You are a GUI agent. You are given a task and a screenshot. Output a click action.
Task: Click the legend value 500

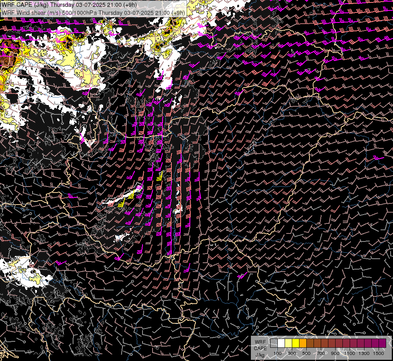[x=306, y=353]
